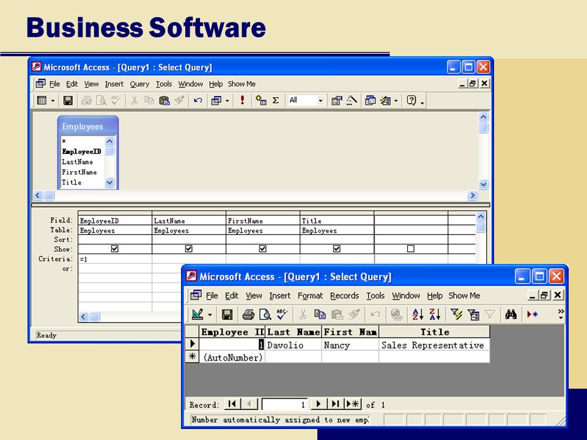Open Records menu in datasheet window
This screenshot has height=440, width=587.
pos(344,296)
